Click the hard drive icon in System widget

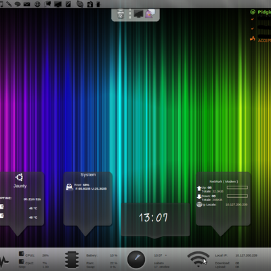69,187
